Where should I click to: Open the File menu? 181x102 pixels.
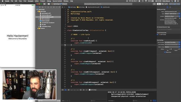pyautogui.click(x=12, y=1)
